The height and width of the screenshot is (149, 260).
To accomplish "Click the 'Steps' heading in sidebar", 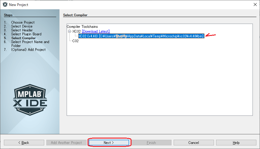I will click(8, 15).
